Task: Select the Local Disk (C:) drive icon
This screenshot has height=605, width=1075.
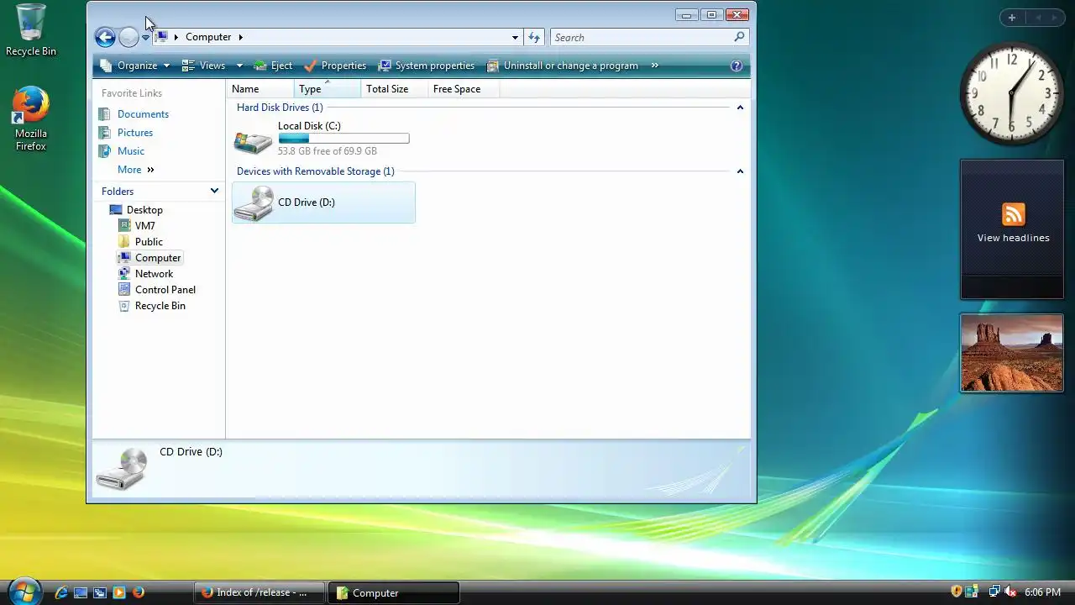Action: coord(253,141)
